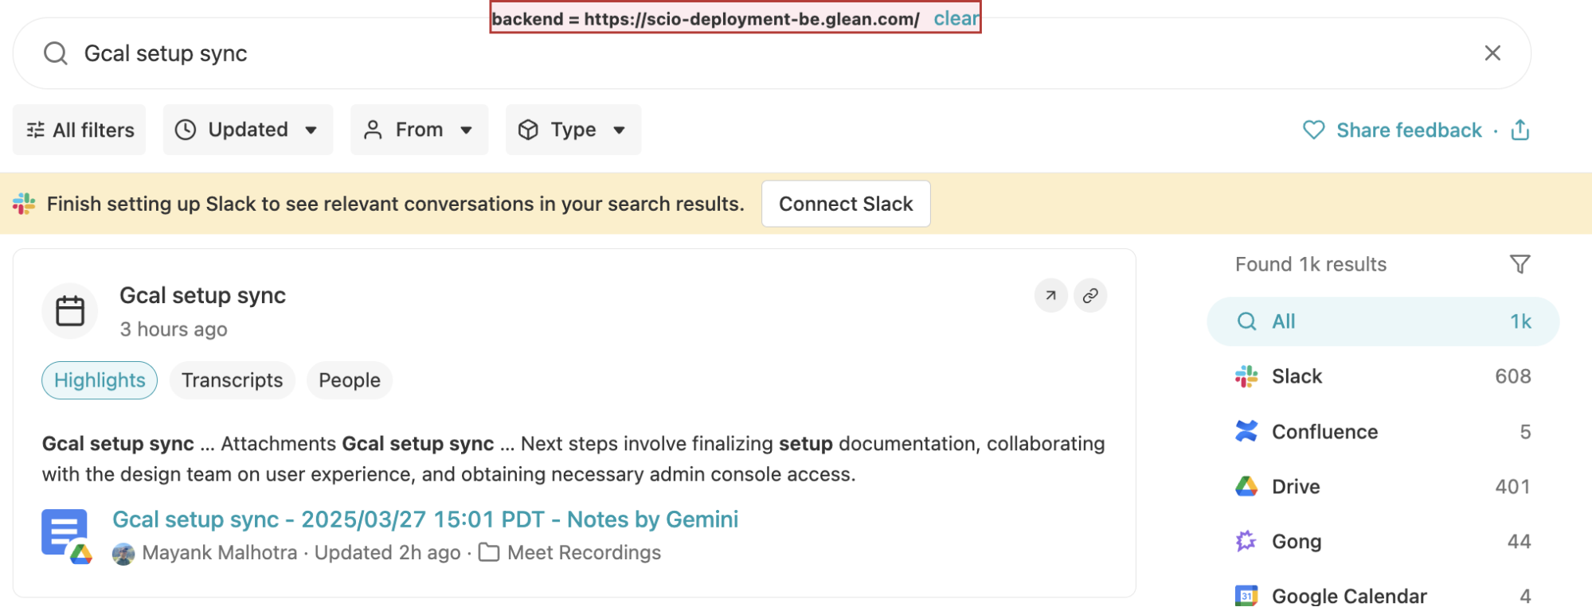Click the '3 hours ago' timestamp
This screenshot has width=1592, height=607.
[x=174, y=329]
